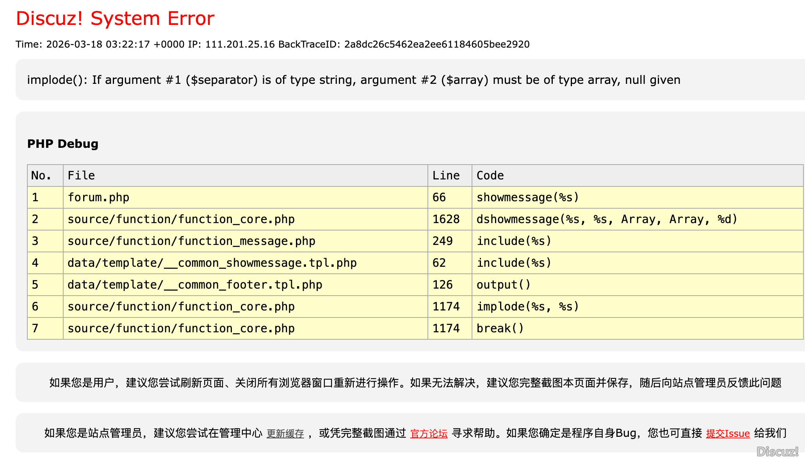This screenshot has width=805, height=461.
Task: Open the 官方论坛 link
Action: (429, 433)
